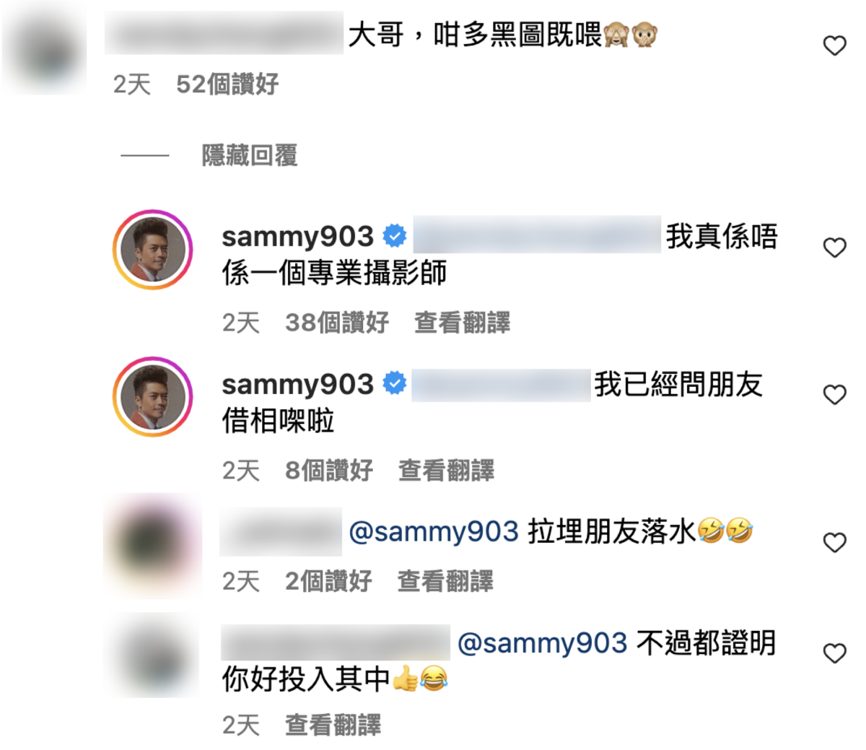View the 38個讚好 likes list

click(337, 322)
